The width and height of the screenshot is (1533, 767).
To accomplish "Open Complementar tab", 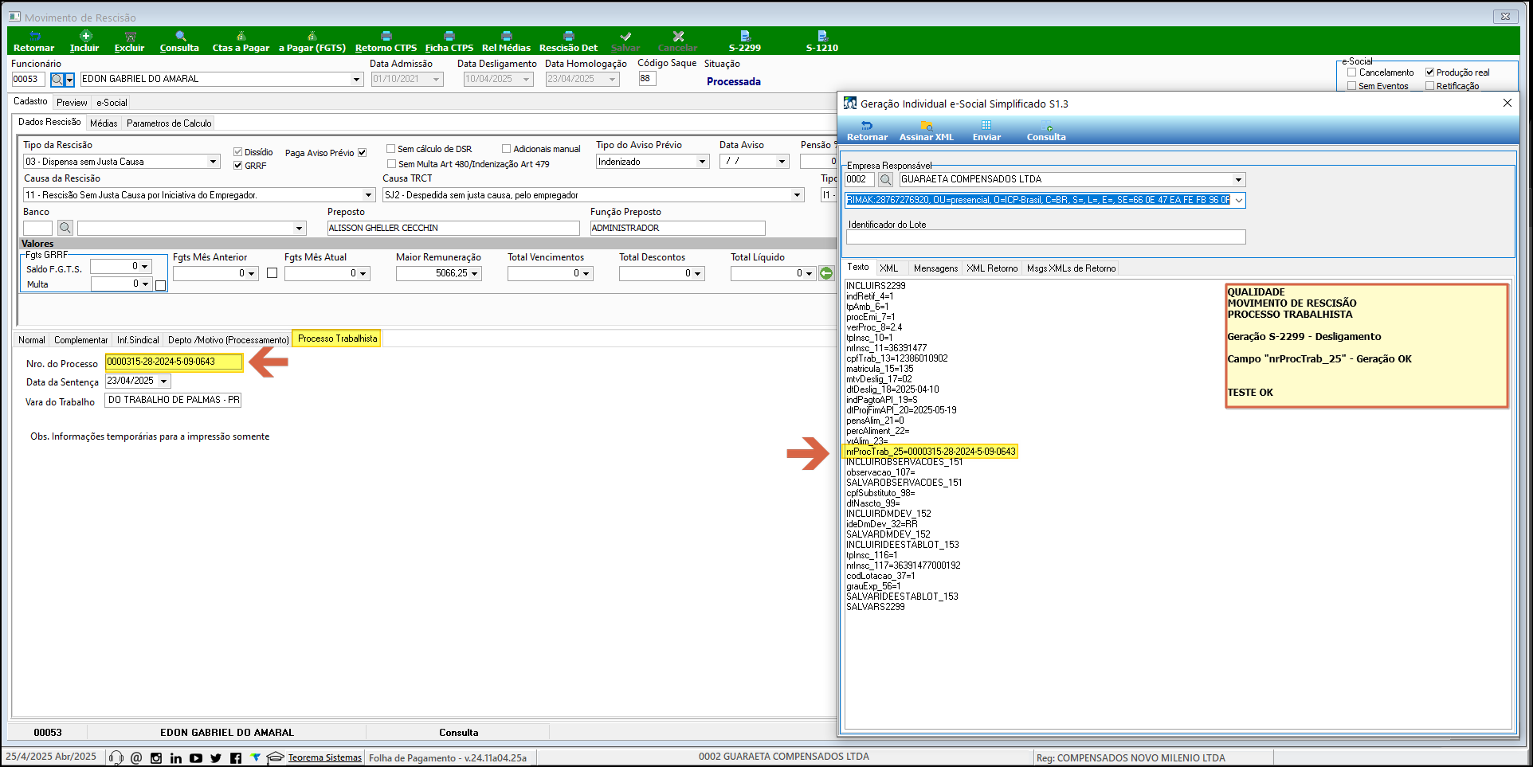I will click(80, 340).
